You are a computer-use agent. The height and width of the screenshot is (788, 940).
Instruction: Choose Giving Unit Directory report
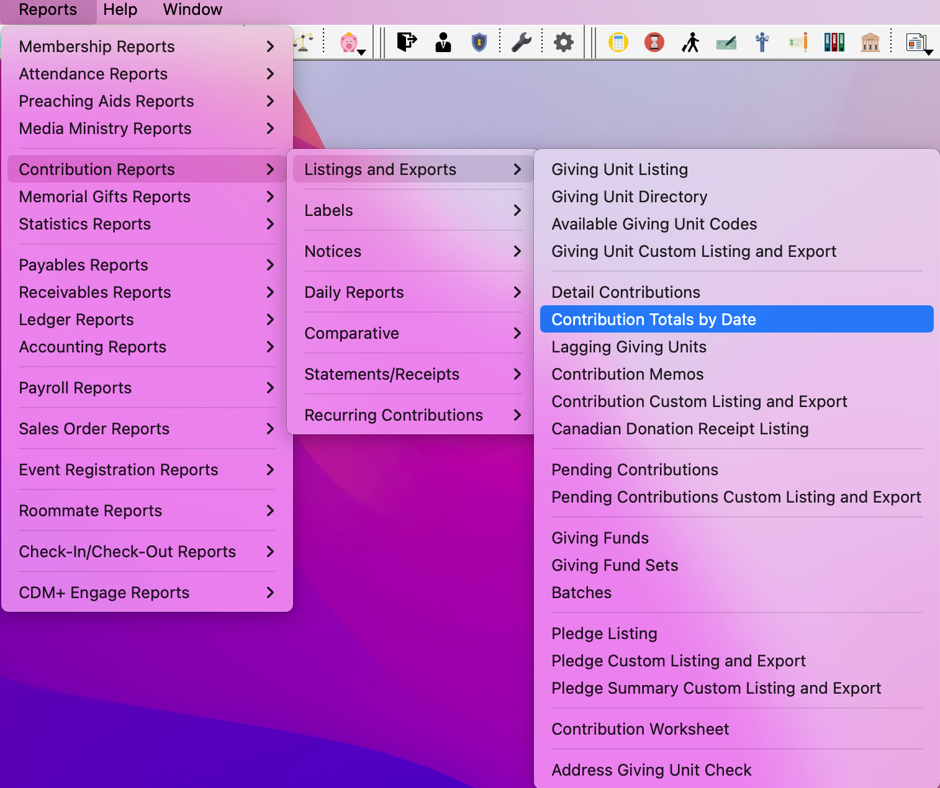tap(629, 197)
